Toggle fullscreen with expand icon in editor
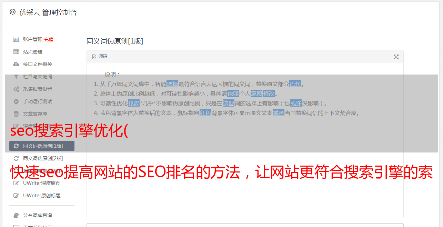The width and height of the screenshot is (443, 227). pyautogui.click(x=396, y=57)
